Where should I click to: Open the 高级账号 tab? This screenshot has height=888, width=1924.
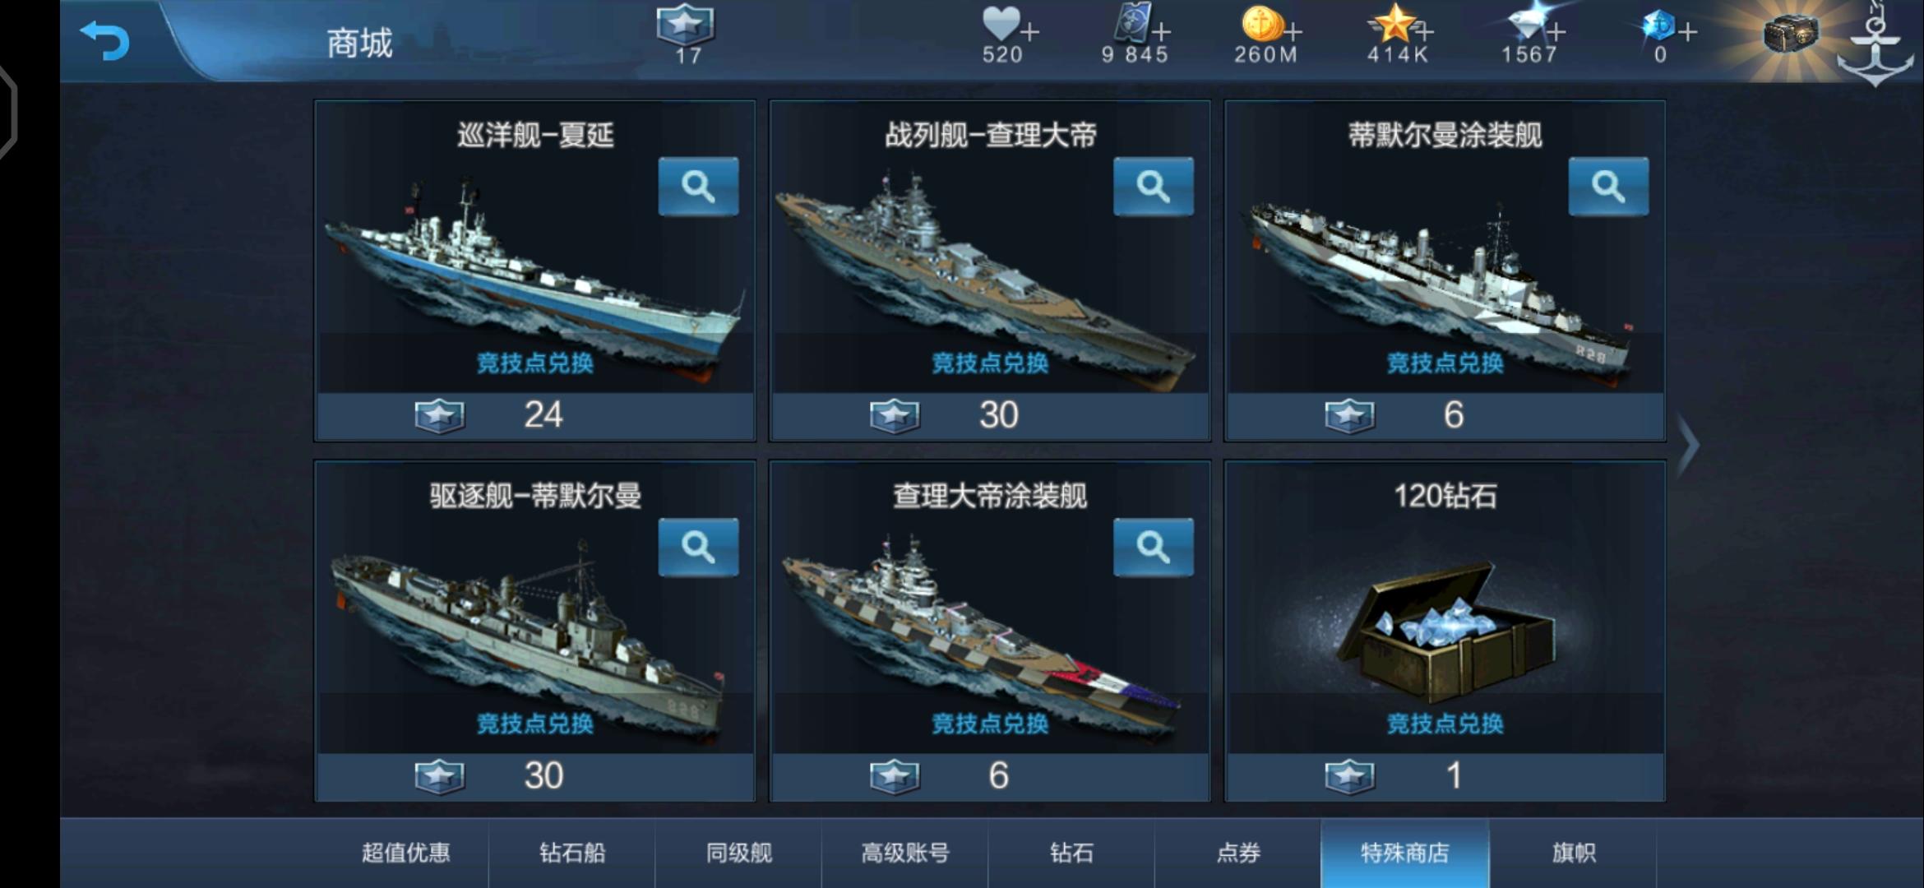click(905, 853)
